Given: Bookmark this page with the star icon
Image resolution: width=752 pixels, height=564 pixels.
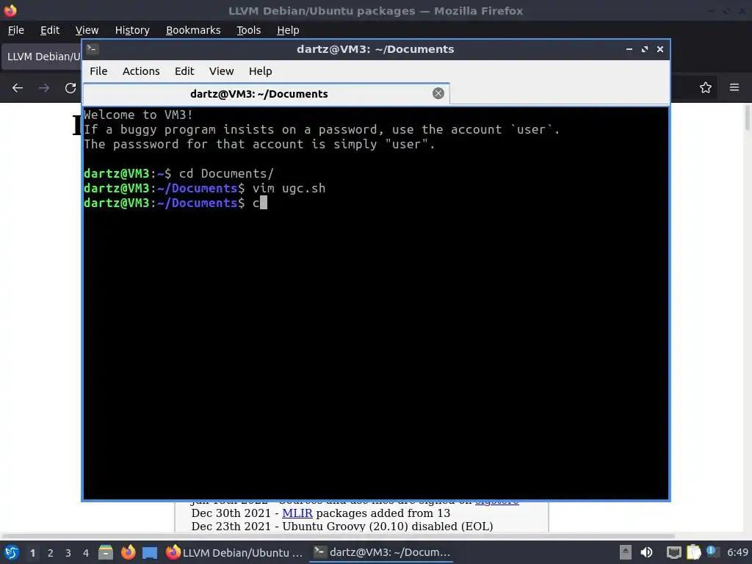Looking at the screenshot, I should [x=706, y=87].
